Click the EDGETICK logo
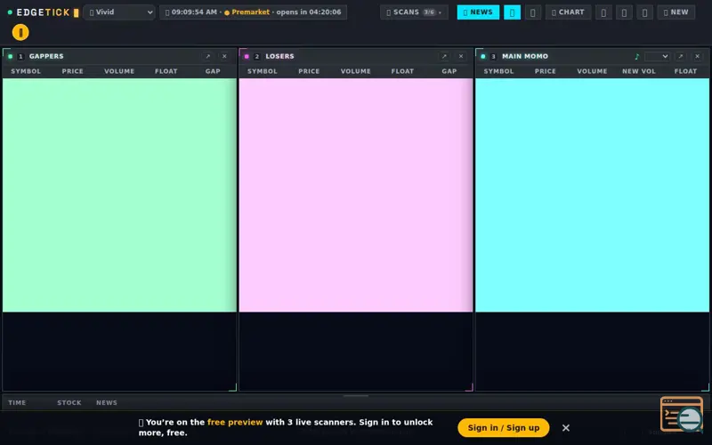This screenshot has width=712, height=445. click(44, 12)
